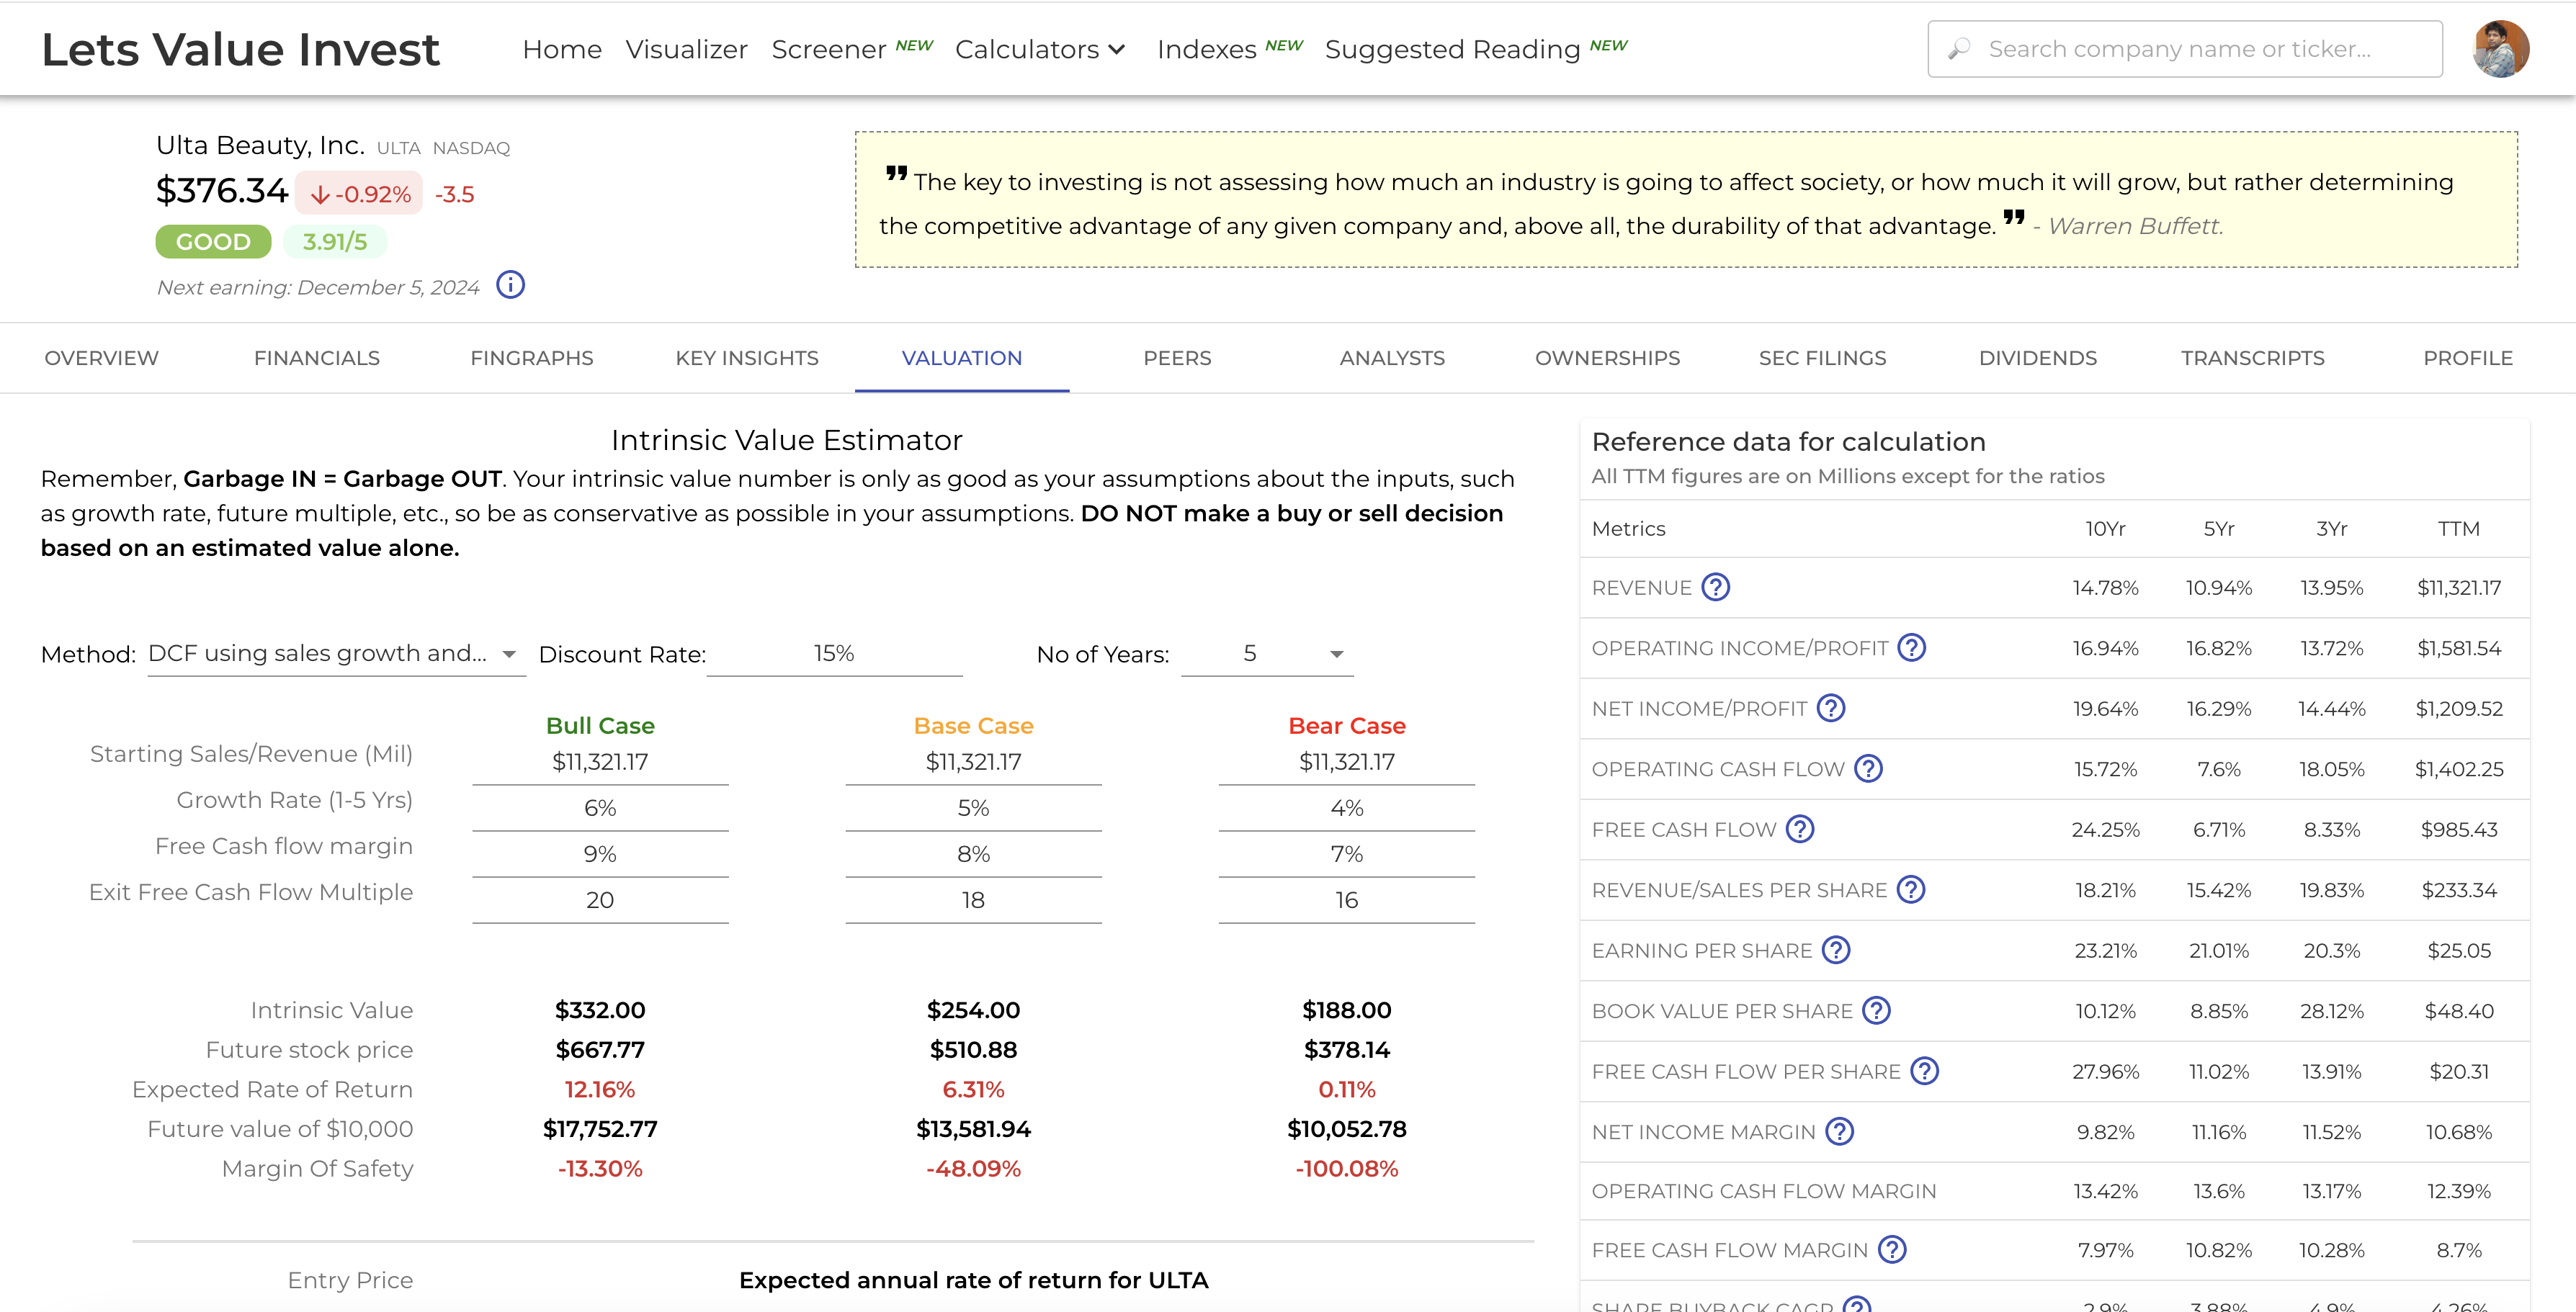Switch to the OWNERSHIPS tab
Image resolution: width=2576 pixels, height=1312 pixels.
click(1607, 358)
